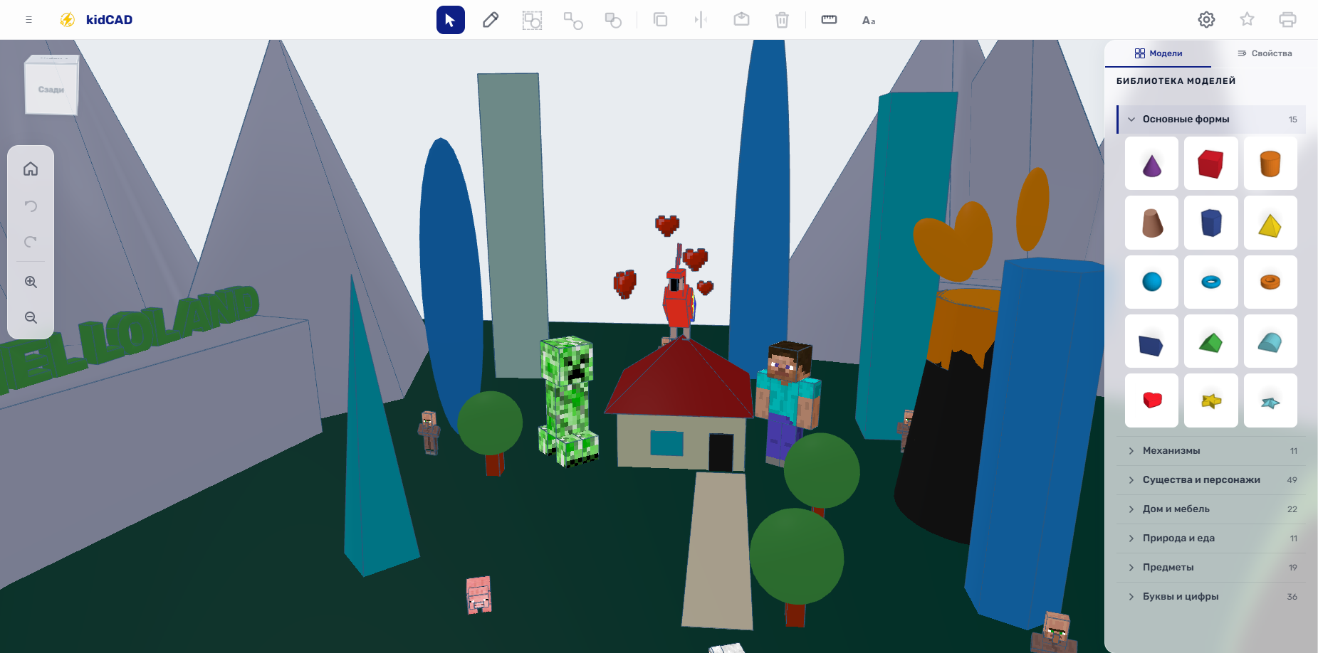Expand the Буквы и цифры category

(1211, 597)
